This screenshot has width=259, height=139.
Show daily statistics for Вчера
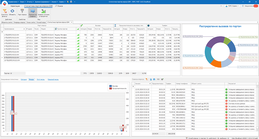click(x=32, y=80)
